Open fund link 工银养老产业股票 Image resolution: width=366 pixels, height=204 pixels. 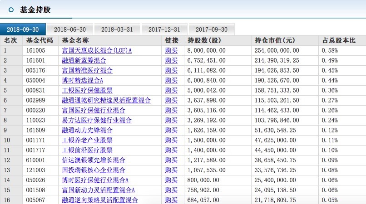(x=87, y=140)
